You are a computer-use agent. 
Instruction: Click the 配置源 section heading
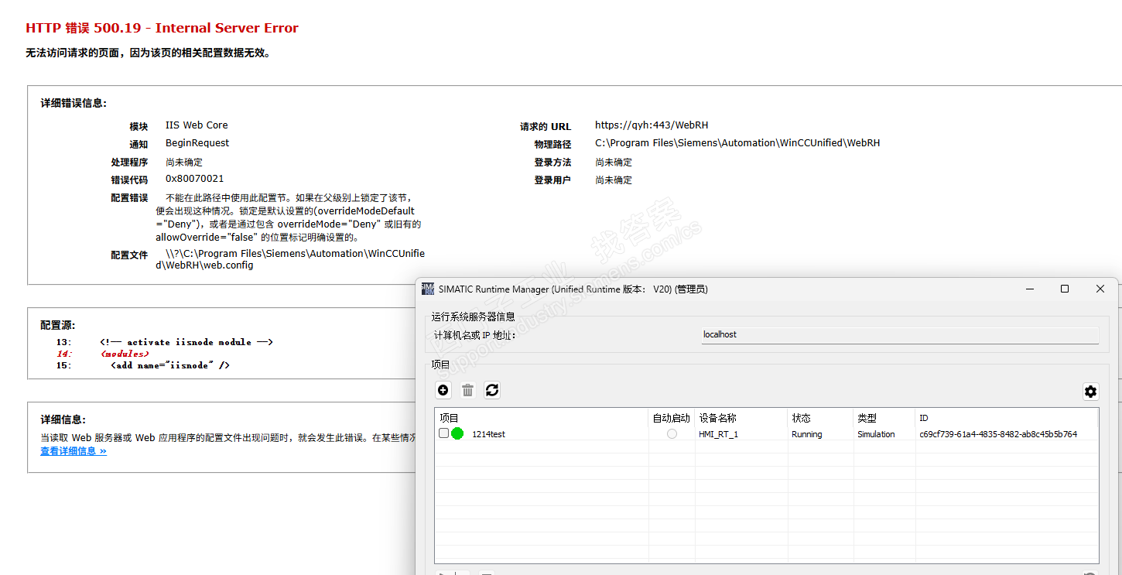click(x=58, y=325)
